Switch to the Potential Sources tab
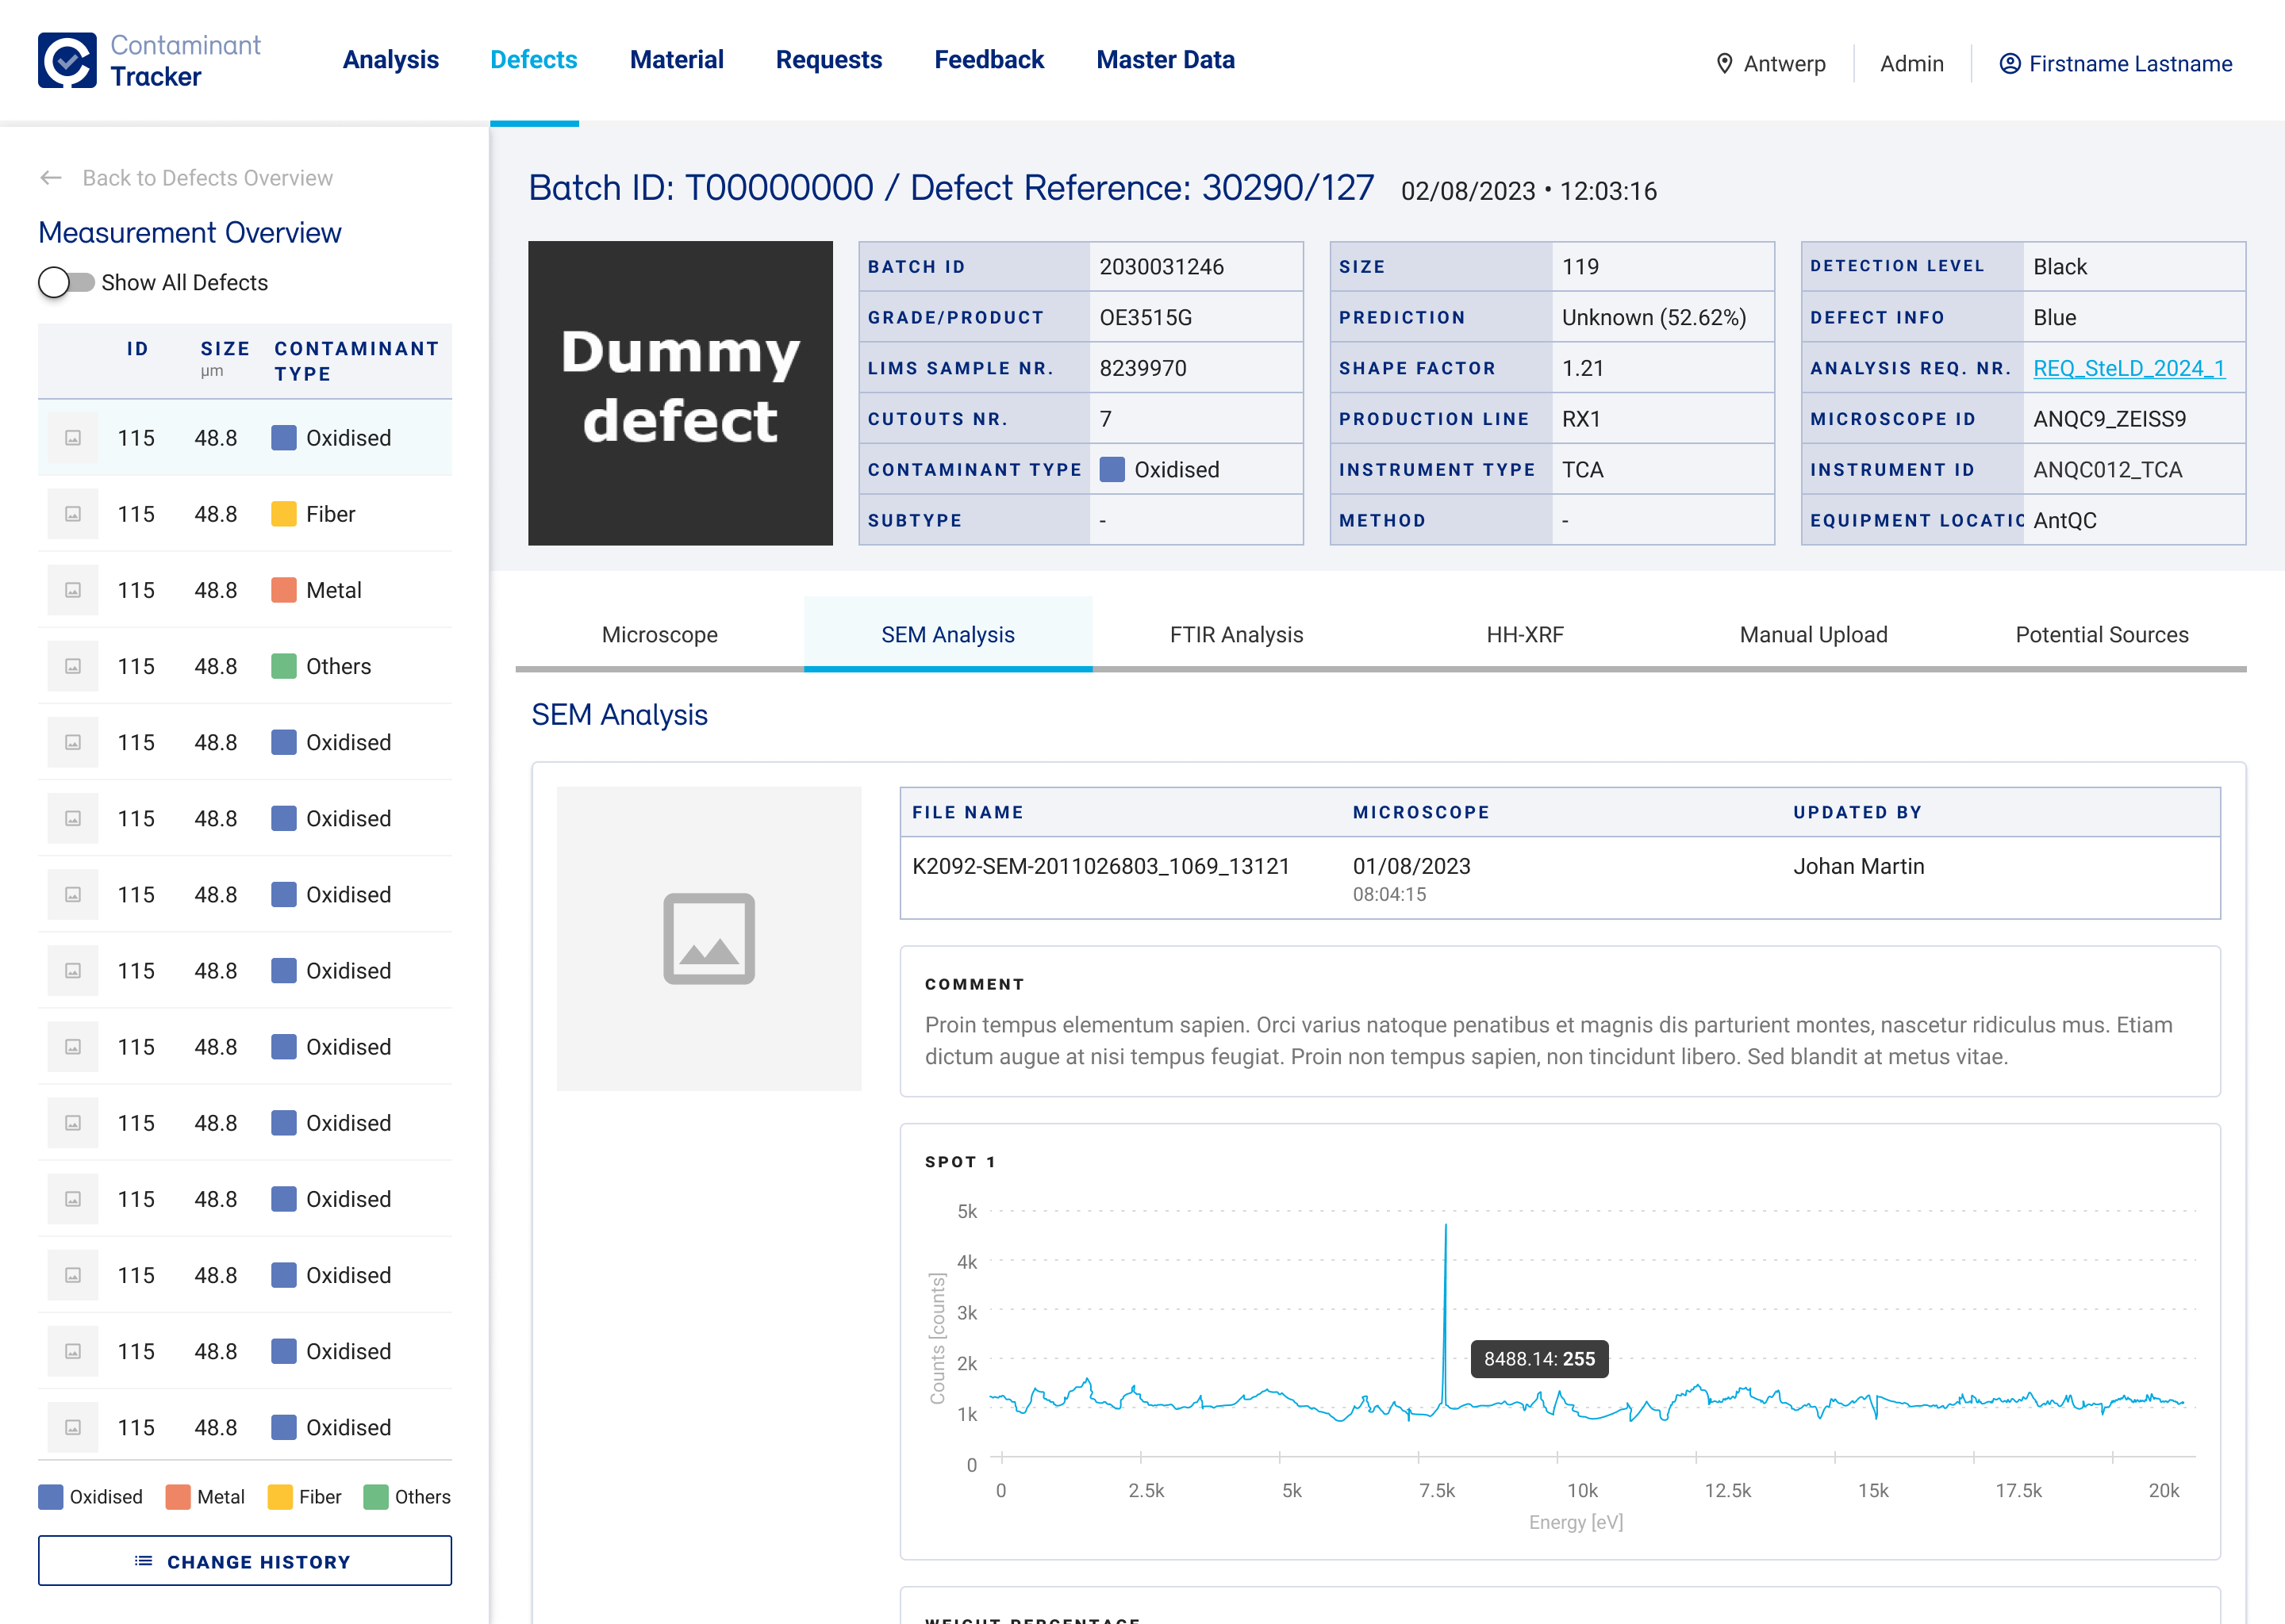This screenshot has height=1624, width=2285. [x=2101, y=635]
